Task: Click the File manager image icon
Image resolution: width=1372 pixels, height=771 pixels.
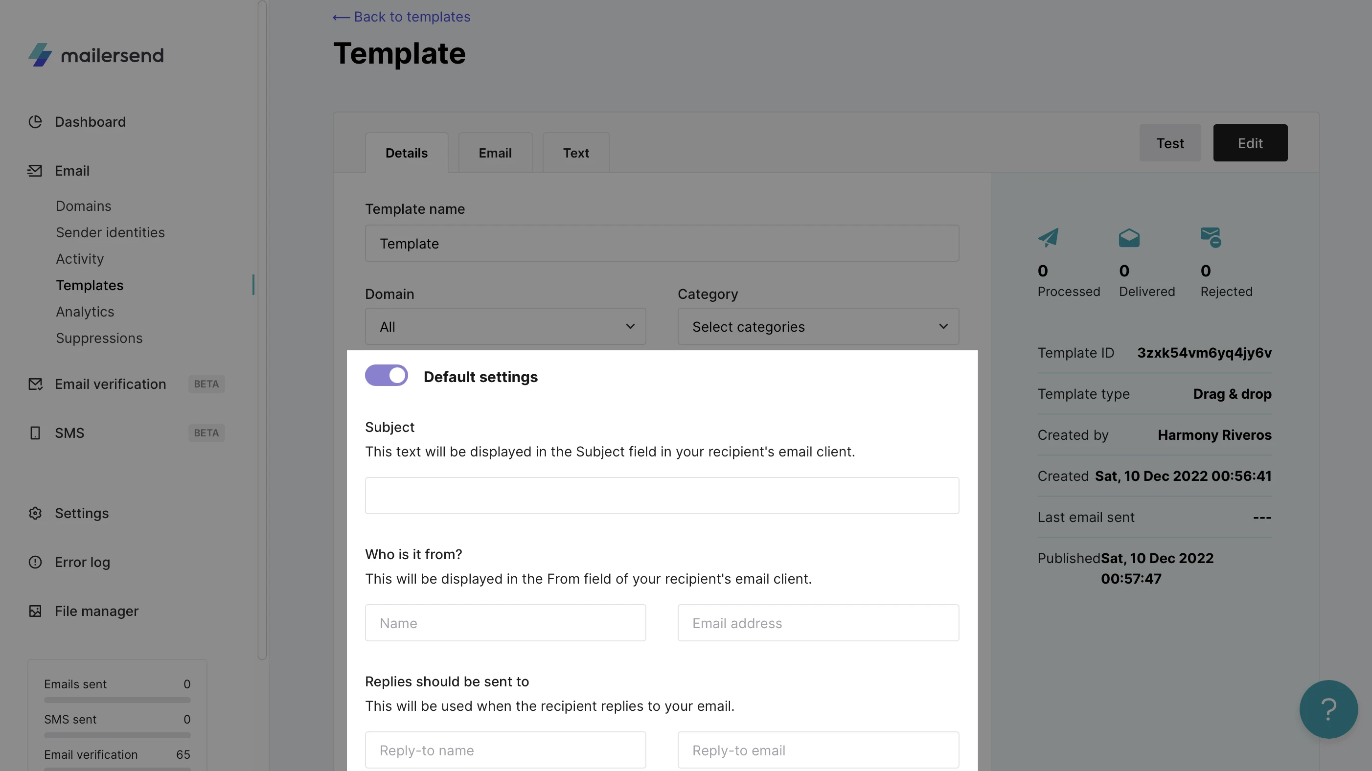Action: (x=35, y=611)
